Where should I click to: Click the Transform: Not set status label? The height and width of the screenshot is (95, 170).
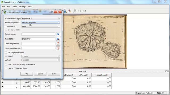pos(144,93)
